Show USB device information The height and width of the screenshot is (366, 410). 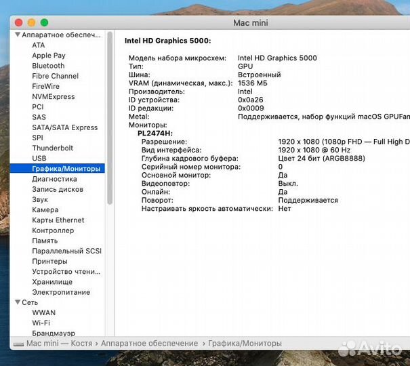coord(39,158)
